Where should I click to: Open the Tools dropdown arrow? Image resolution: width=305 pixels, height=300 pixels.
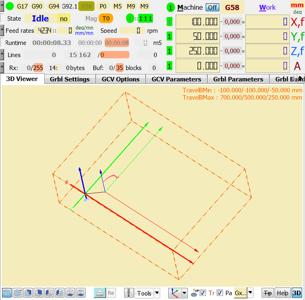pos(157,293)
